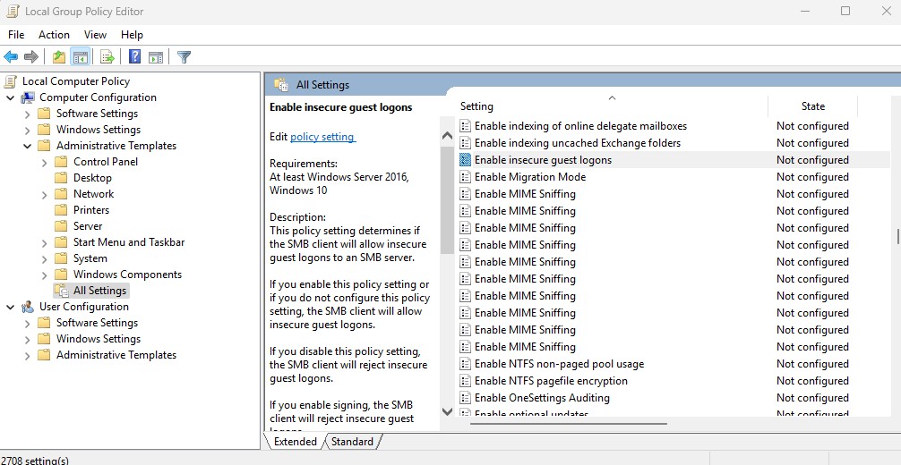Open Help via the question mark icon
Screen dimensions: 901x465
point(134,57)
